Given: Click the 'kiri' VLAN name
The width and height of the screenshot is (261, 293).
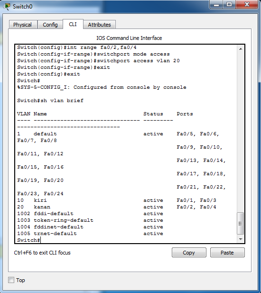Looking at the screenshot, I should 40,200.
